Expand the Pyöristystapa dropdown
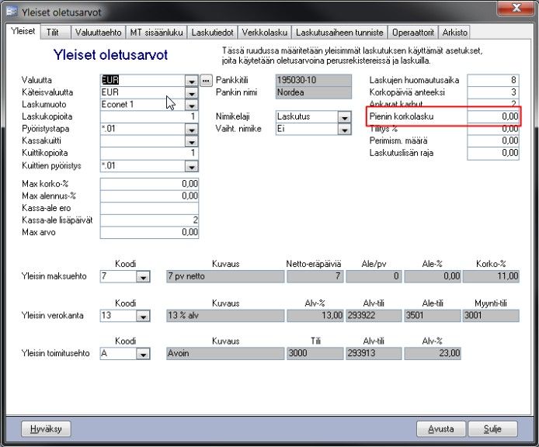Viewport: 539px width, 447px height. click(x=192, y=129)
